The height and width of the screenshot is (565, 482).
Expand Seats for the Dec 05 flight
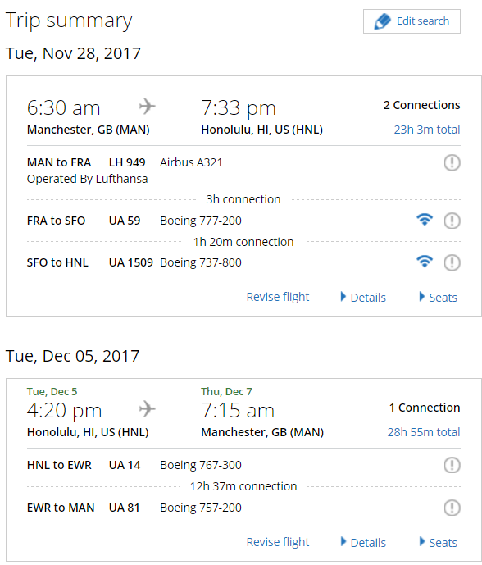[x=439, y=542]
